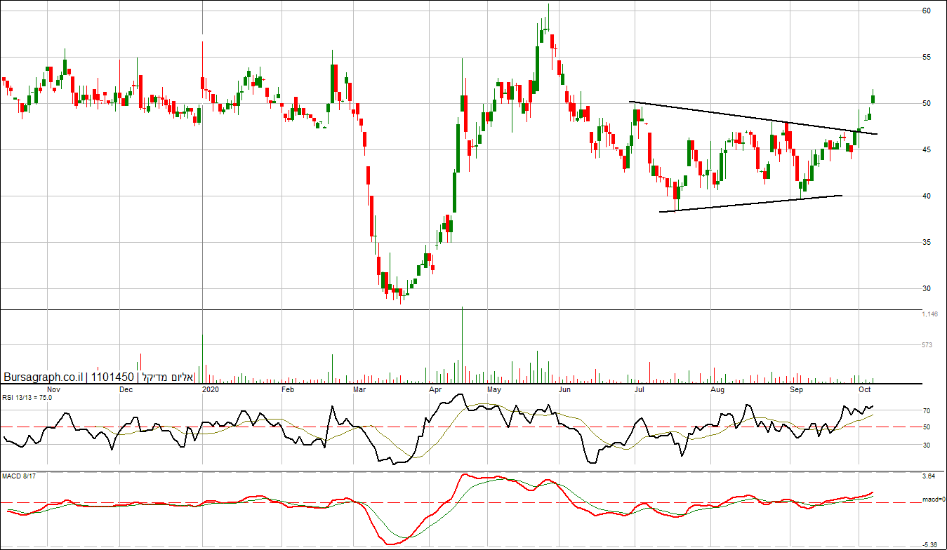Click the 3.64 MACD scale value

point(929,476)
